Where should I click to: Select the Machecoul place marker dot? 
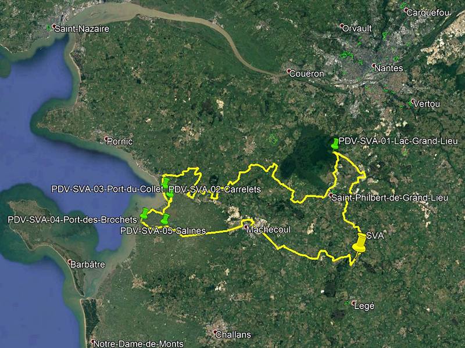[x=246, y=227]
